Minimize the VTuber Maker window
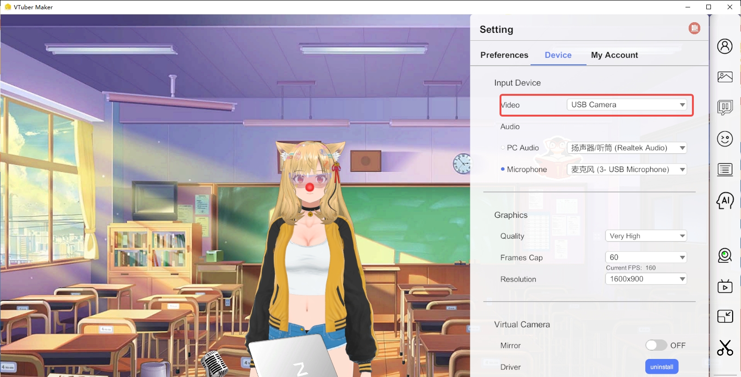The width and height of the screenshot is (741, 377). [x=688, y=7]
